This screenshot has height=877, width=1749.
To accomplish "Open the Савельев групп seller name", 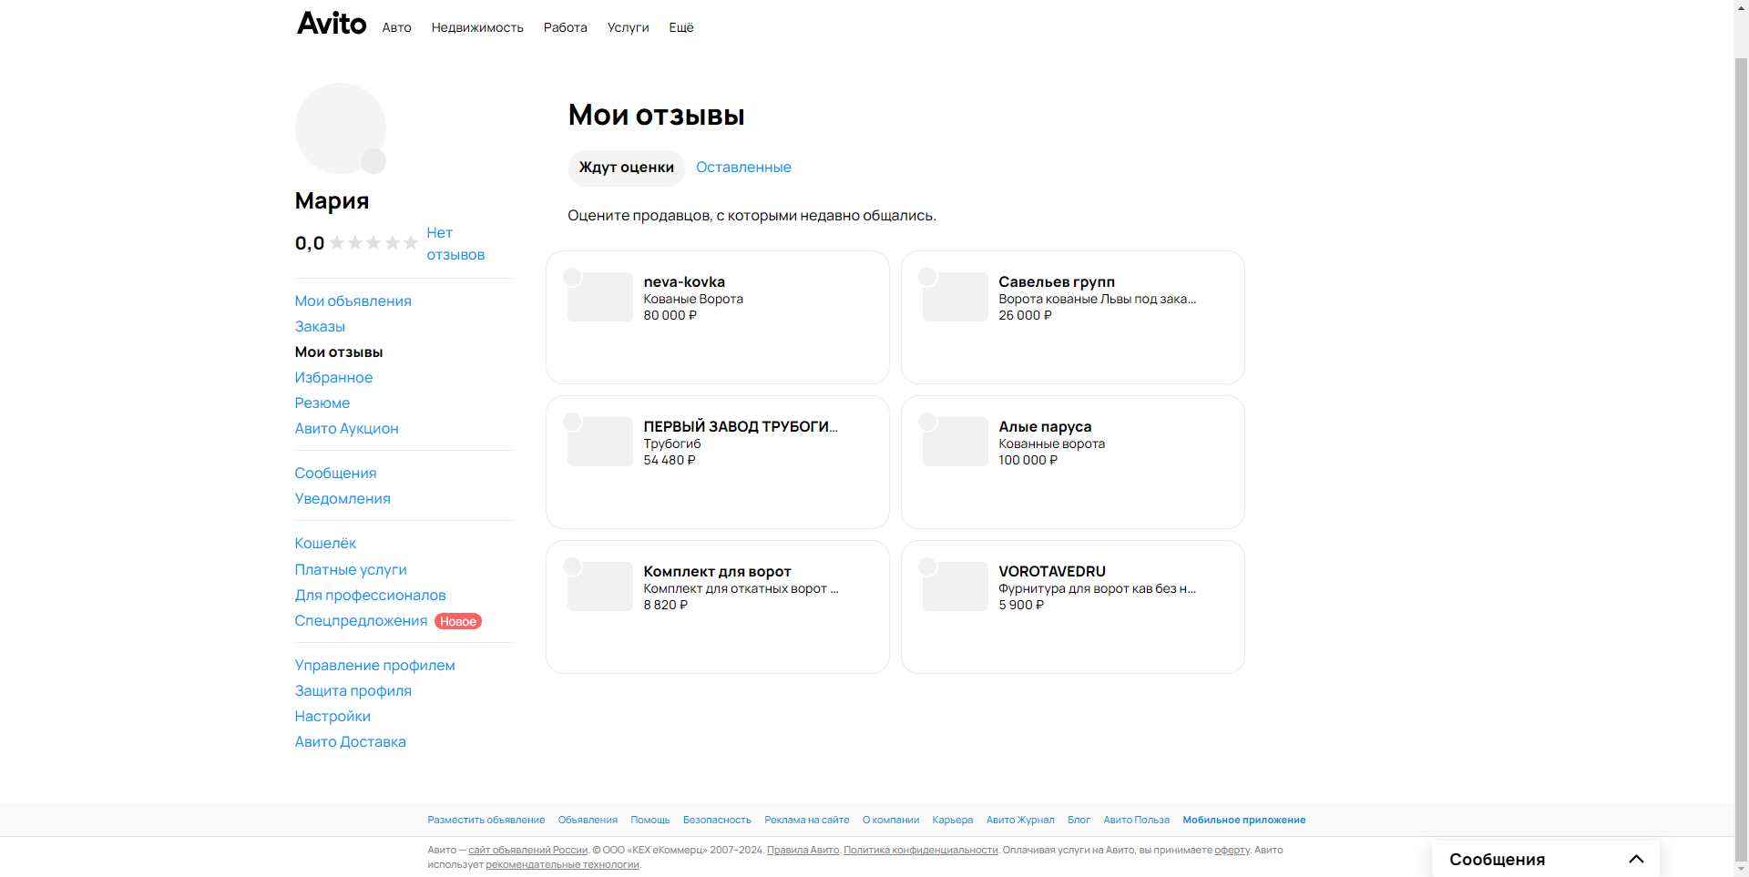I will coord(1057,282).
